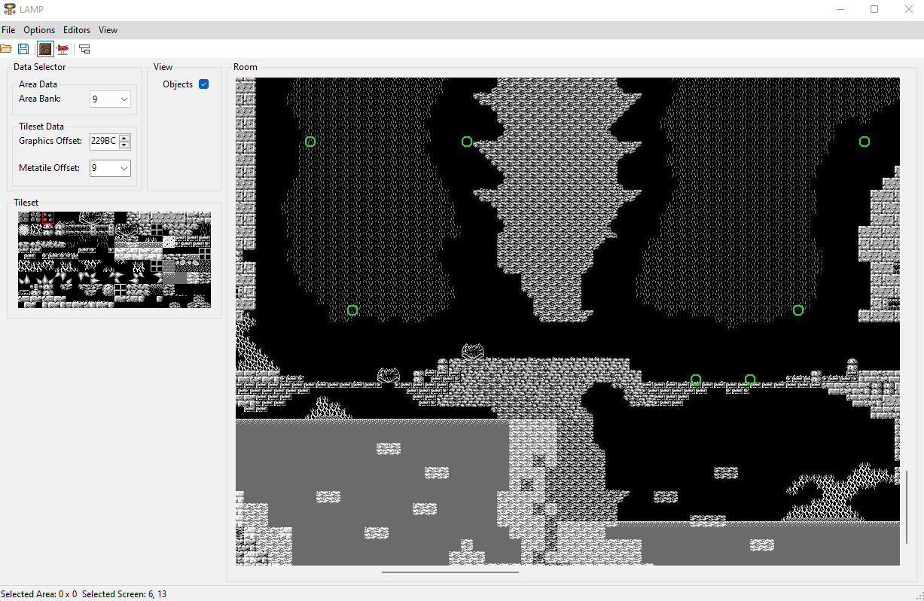Maximize the LAMP window
Image resolution: width=924 pixels, height=601 pixels.
click(874, 9)
